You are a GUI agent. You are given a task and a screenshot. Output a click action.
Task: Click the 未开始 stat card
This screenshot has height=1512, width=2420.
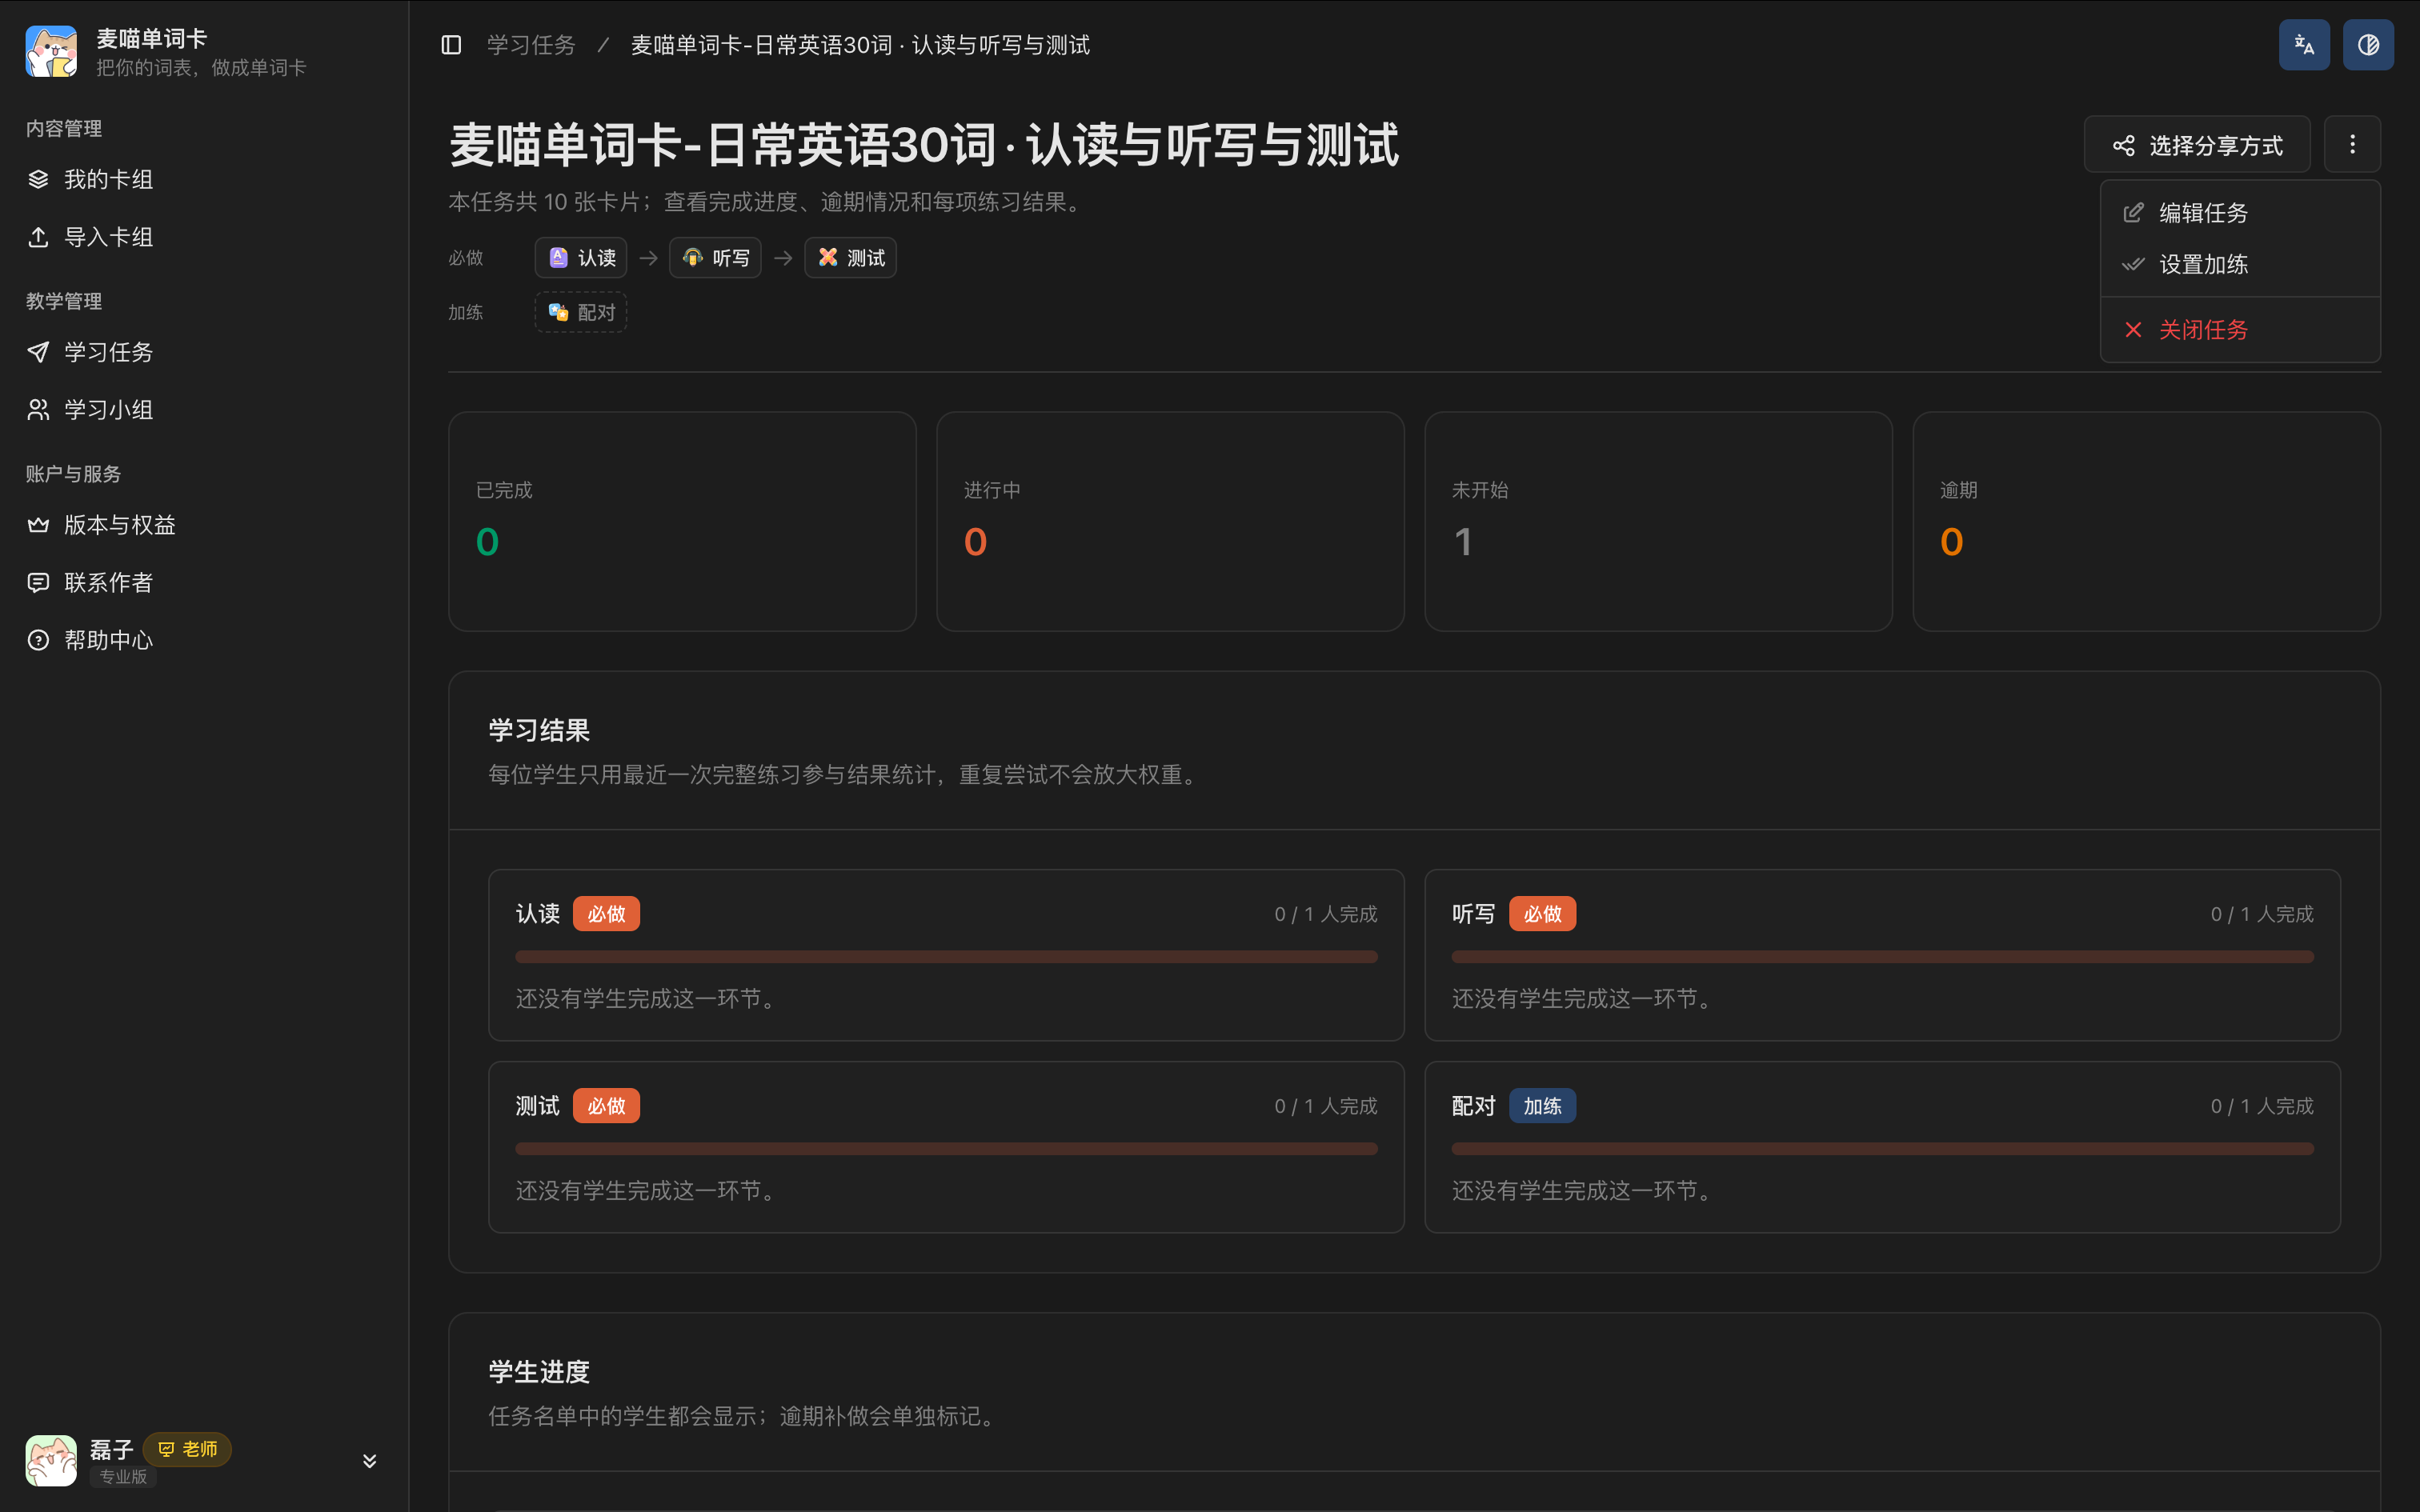click(x=1658, y=521)
